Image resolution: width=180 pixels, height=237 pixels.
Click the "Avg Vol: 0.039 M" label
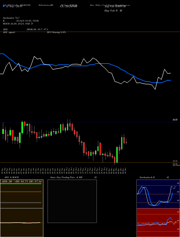tap(115, 6)
